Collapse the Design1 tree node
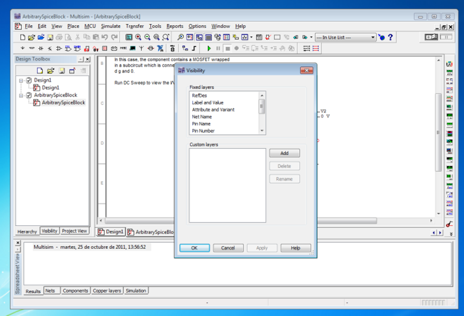This screenshot has height=316, width=464. click(21, 80)
